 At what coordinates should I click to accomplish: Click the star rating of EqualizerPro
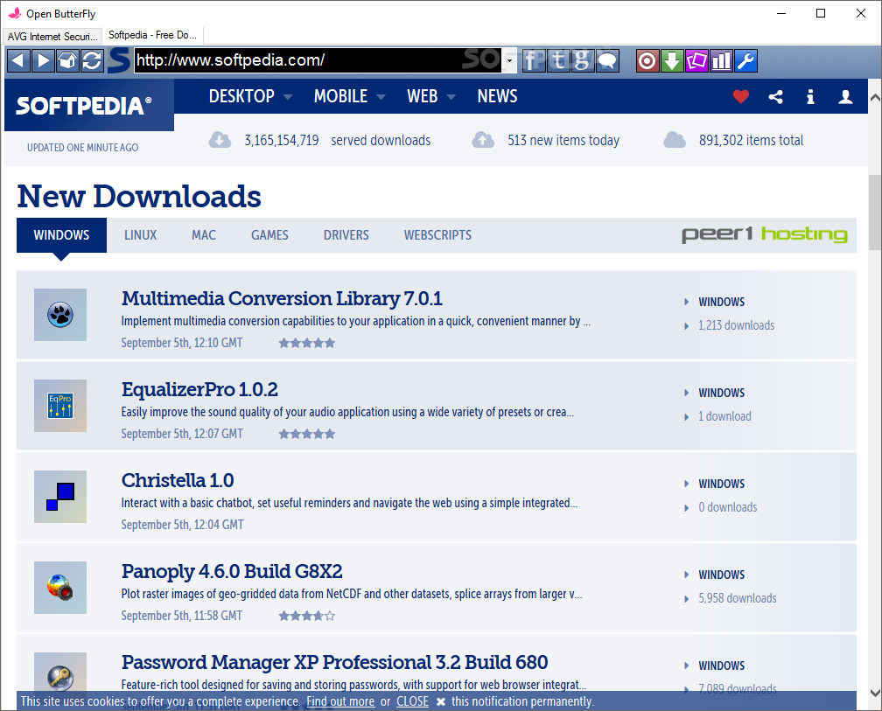pyautogui.click(x=306, y=434)
